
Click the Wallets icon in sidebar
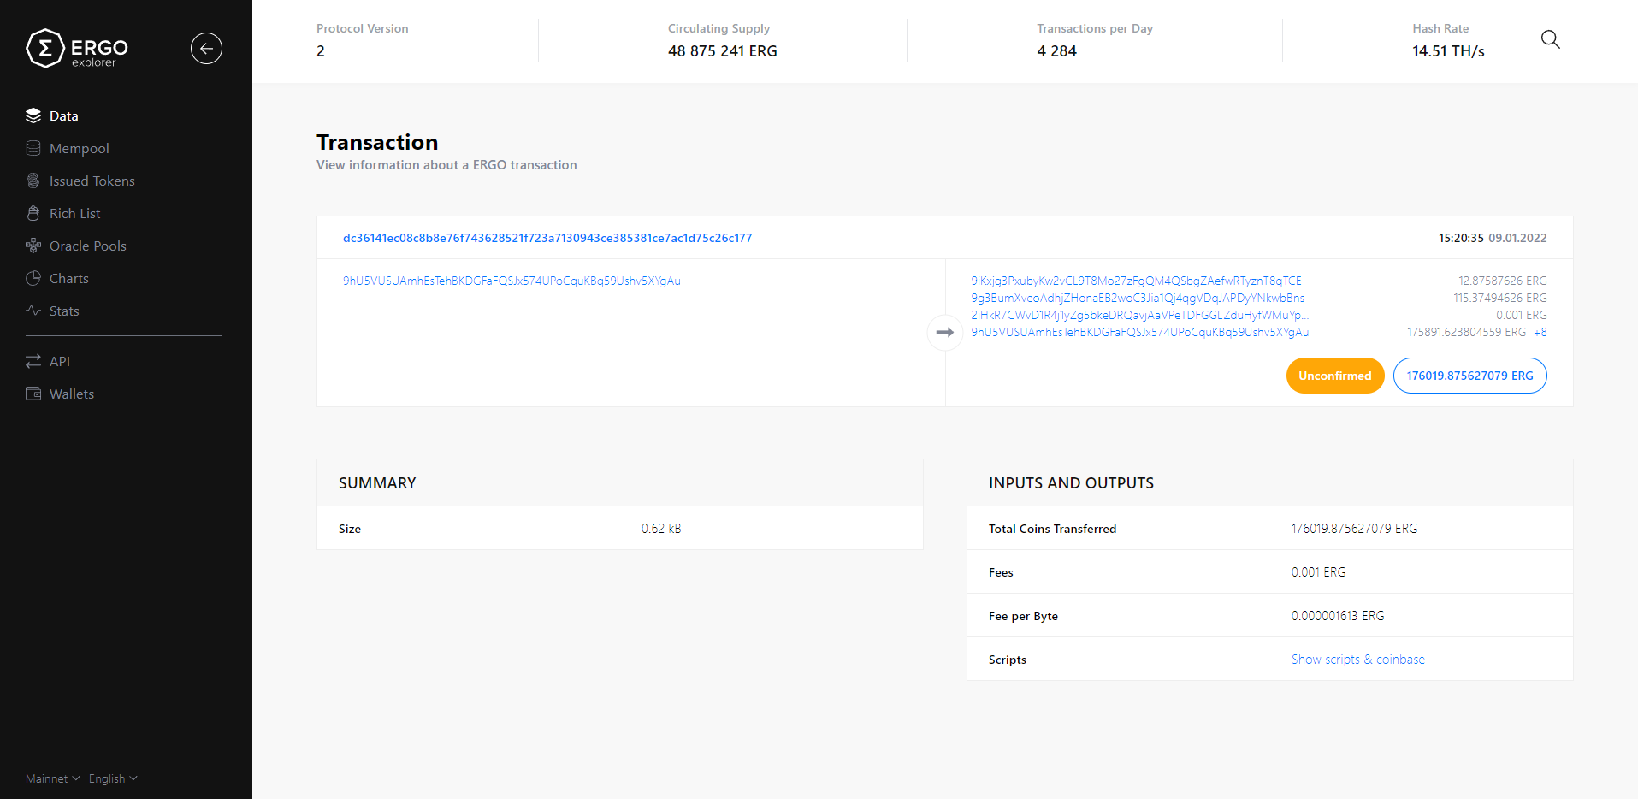tap(33, 394)
